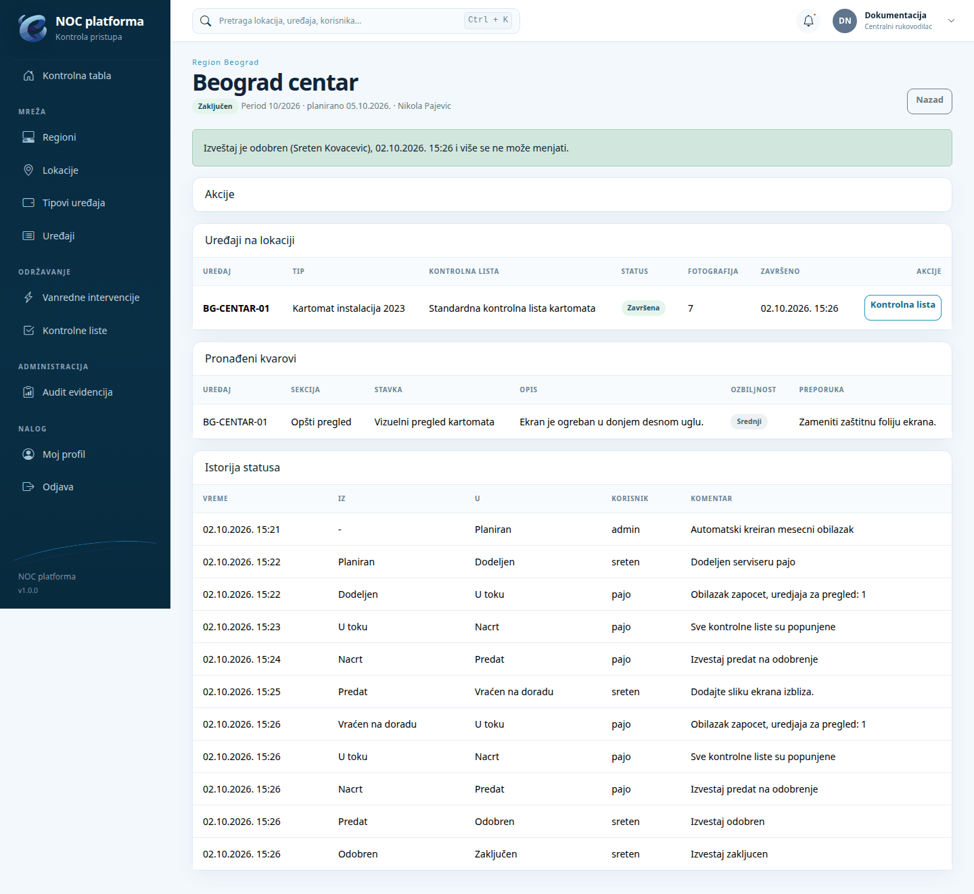
Task: Focus the search input field
Action: coord(340,21)
